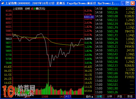The image size is (136, 99).
Task: Select the 5903.21 row with 7494万 volume
Action: coord(115,47)
